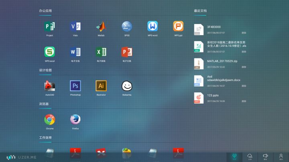Screen dimensions: 289x162
Task: Launch the Visio application
Action: 75,26
